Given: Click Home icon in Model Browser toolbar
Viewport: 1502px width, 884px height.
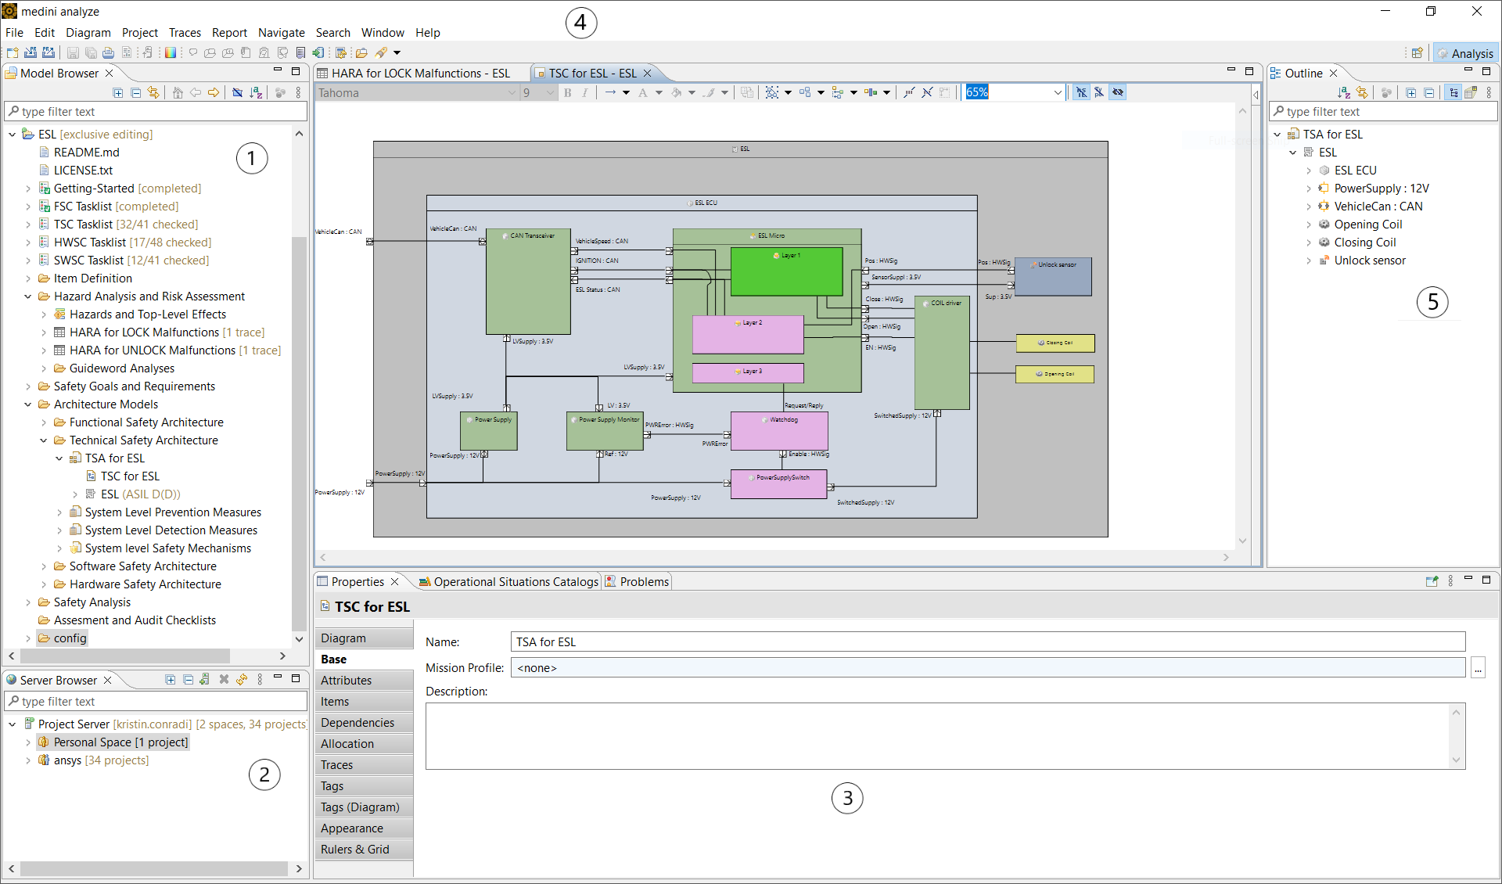Looking at the screenshot, I should (x=178, y=92).
